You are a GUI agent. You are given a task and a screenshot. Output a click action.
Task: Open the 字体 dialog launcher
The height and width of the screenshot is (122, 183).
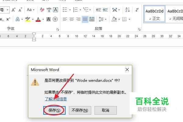tap(58, 29)
